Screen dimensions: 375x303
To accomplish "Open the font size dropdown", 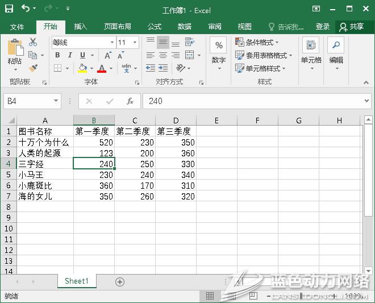I will point(135,43).
